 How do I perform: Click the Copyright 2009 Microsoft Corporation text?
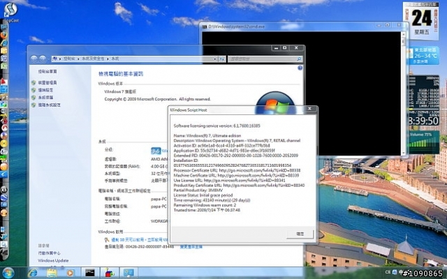pyautogui.click(x=157, y=99)
